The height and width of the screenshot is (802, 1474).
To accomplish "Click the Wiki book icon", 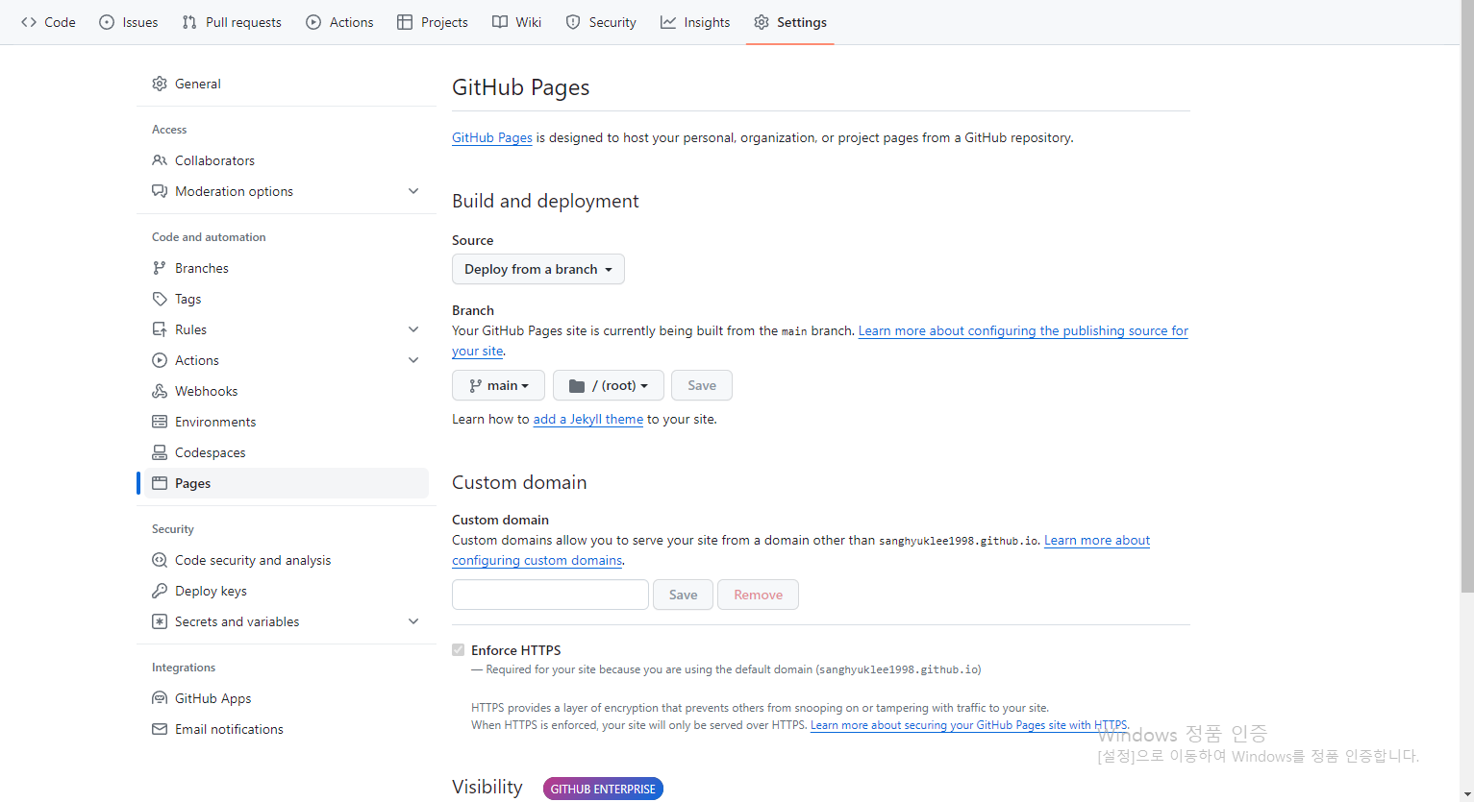I will tap(500, 22).
